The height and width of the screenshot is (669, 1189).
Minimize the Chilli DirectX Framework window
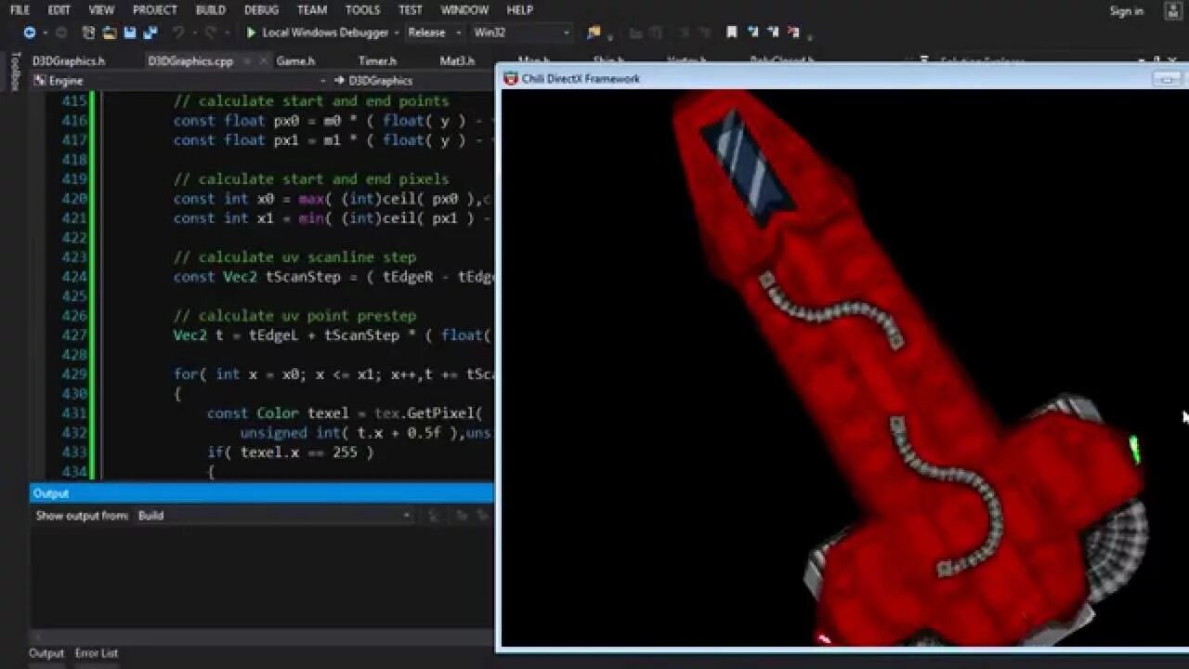1167,79
